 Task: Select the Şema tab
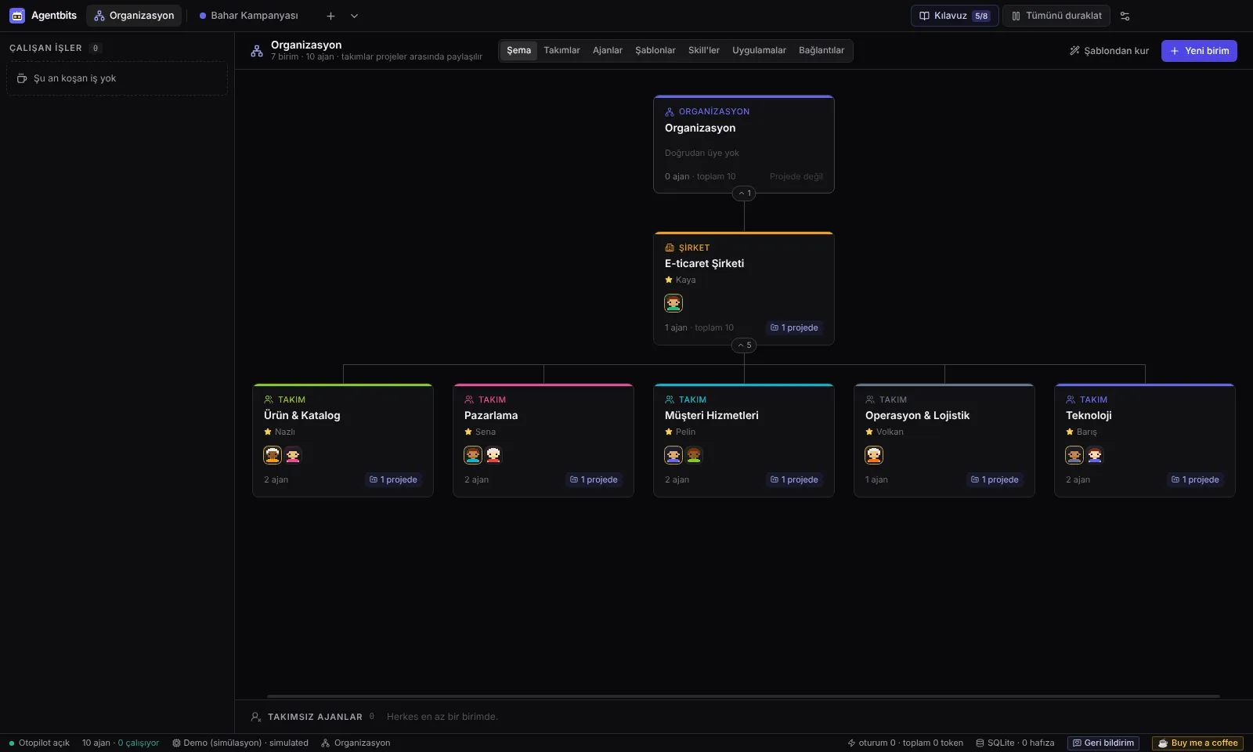tap(518, 50)
